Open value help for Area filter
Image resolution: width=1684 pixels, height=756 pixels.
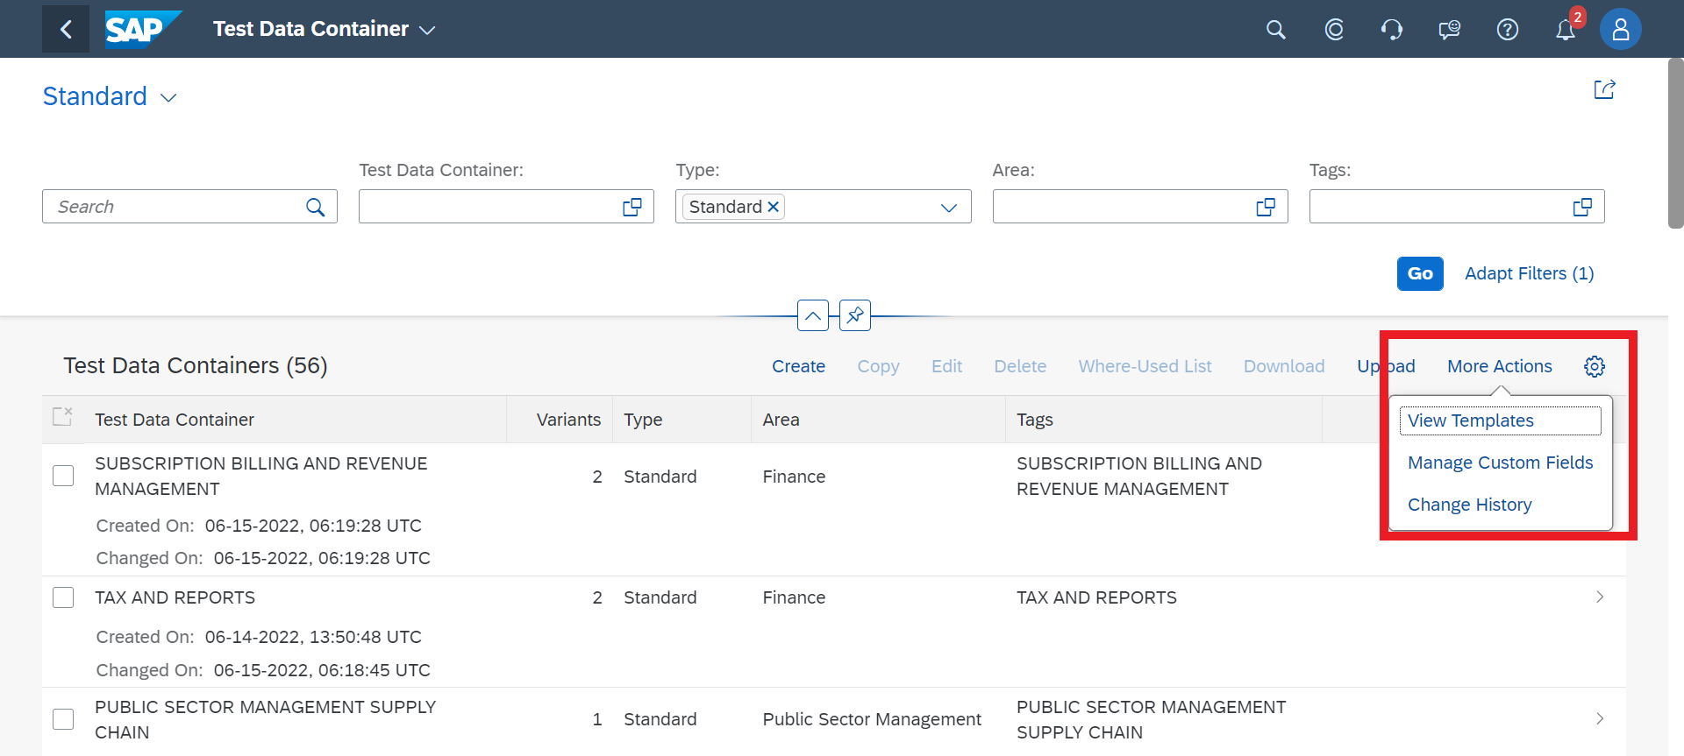click(x=1266, y=207)
